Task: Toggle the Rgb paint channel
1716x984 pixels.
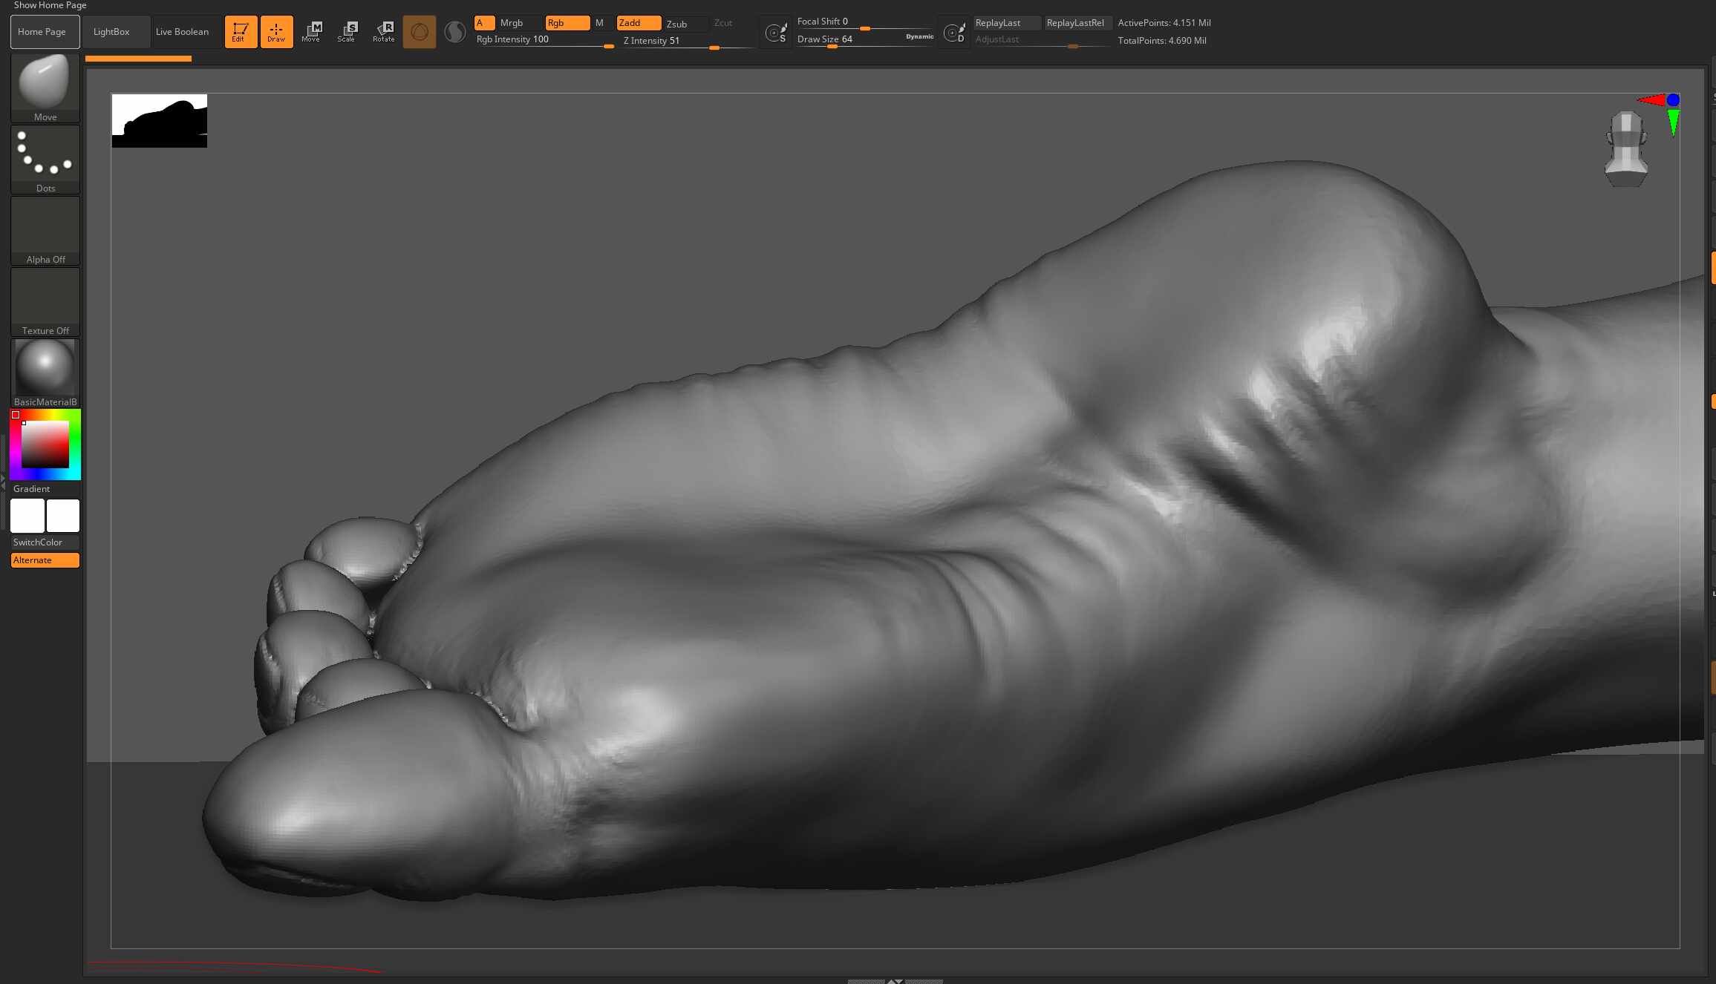Action: [x=567, y=23]
